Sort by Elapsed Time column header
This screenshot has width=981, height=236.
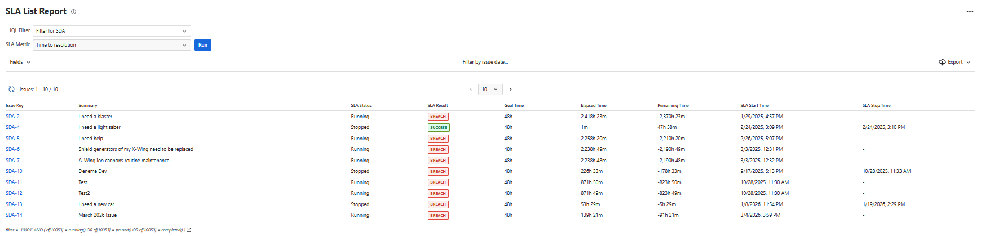(x=593, y=106)
